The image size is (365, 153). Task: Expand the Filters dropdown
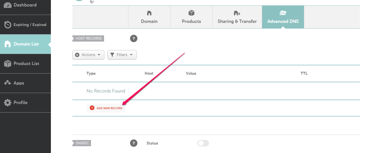[x=122, y=55]
